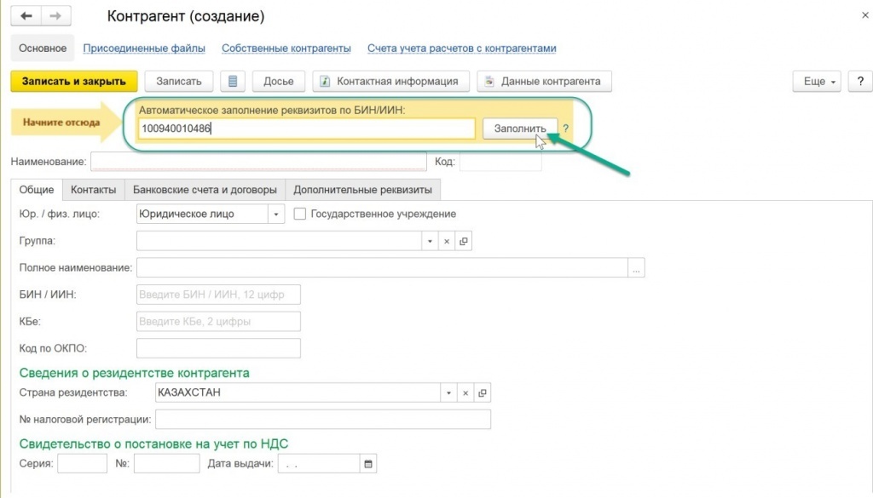Go forward with the right arrow icon
Viewport: 873px width, 498px height.
55,15
